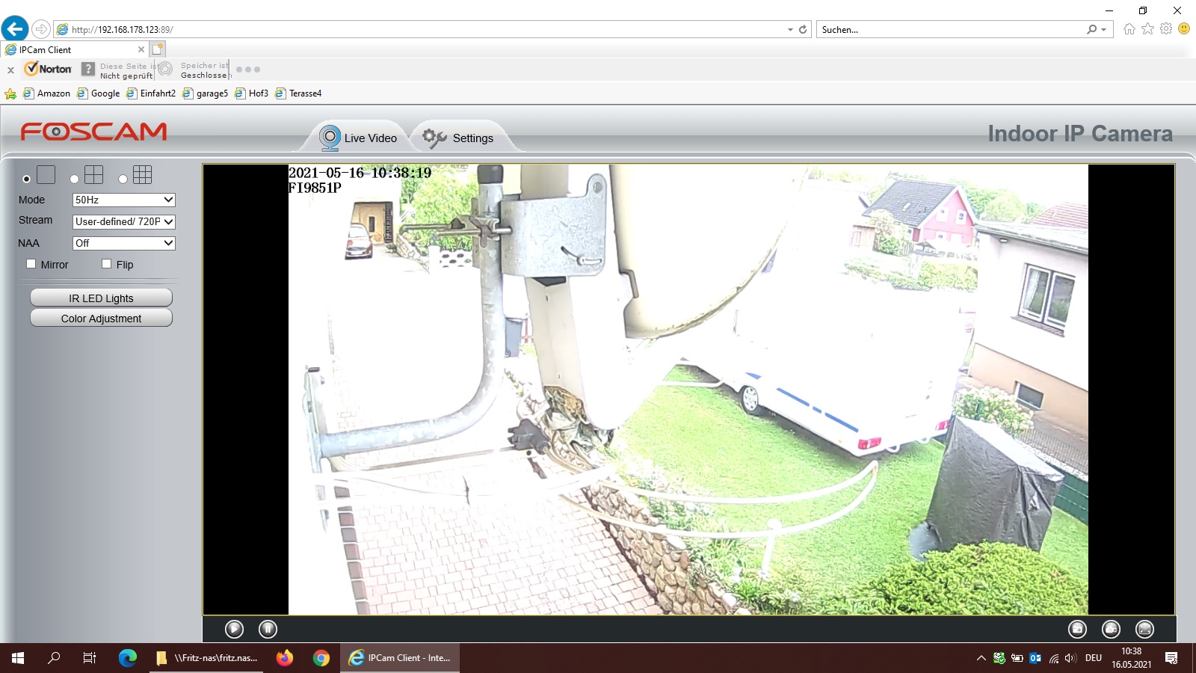Enable the Flip checkbox
The image size is (1196, 673).
(107, 264)
